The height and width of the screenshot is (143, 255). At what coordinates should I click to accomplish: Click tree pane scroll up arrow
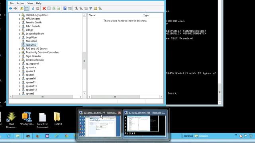coord(84,15)
